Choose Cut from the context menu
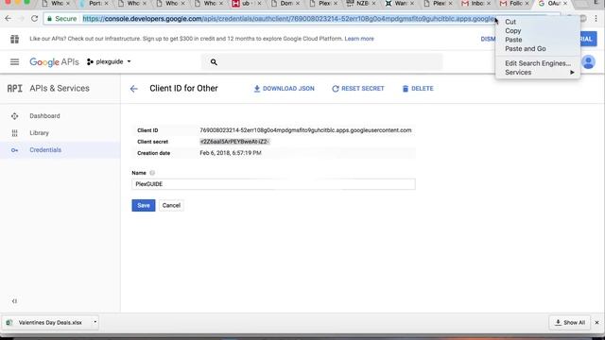Screen dimensions: 605x340 (x=510, y=22)
